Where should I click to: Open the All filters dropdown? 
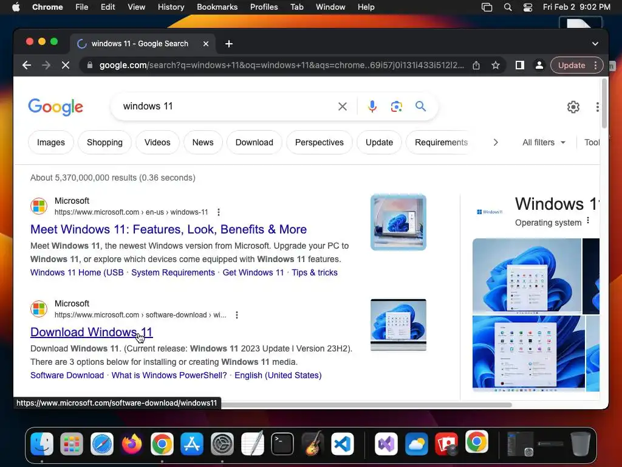pyautogui.click(x=544, y=142)
